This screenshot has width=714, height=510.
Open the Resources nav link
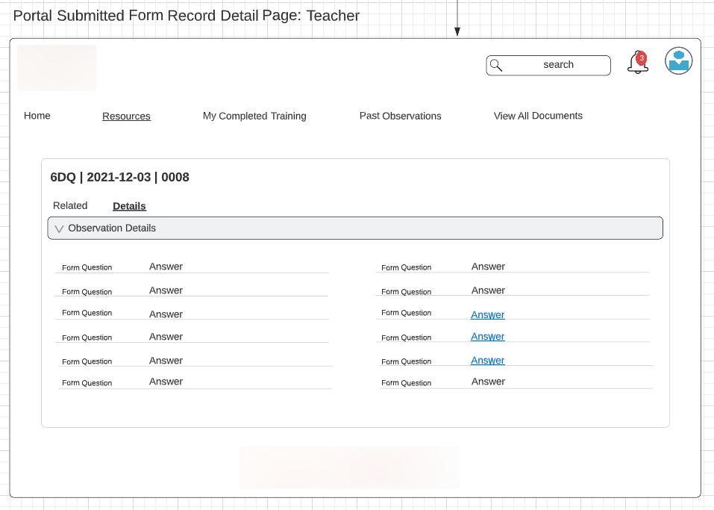click(x=126, y=116)
